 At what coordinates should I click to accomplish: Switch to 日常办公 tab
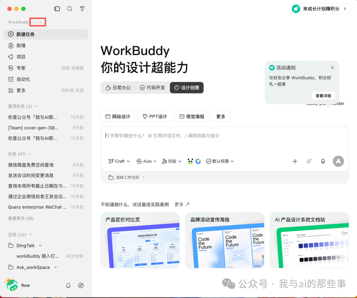[x=118, y=88]
